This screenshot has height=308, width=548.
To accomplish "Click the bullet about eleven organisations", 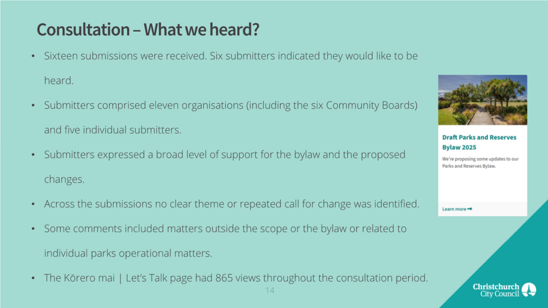I will [x=231, y=118].
